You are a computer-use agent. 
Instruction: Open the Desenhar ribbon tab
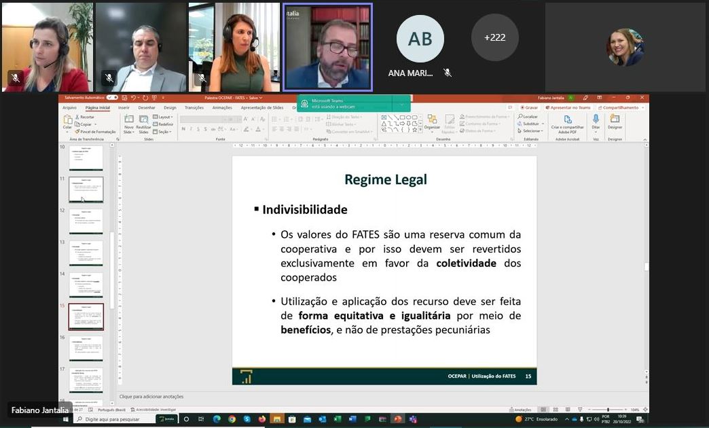147,107
